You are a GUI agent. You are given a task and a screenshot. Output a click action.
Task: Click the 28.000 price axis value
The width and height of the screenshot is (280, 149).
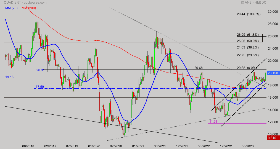[x=273, y=24]
